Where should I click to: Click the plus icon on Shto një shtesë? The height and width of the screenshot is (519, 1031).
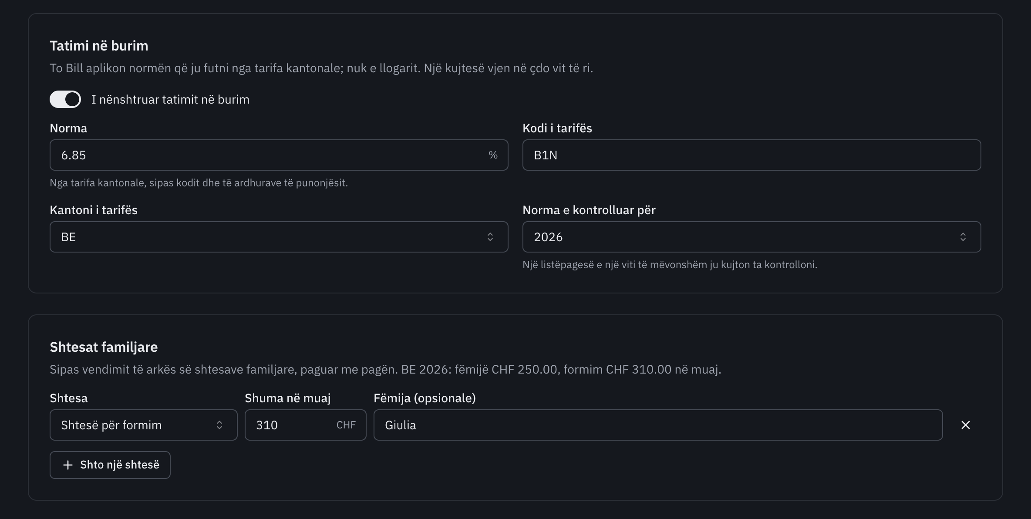pyautogui.click(x=68, y=465)
